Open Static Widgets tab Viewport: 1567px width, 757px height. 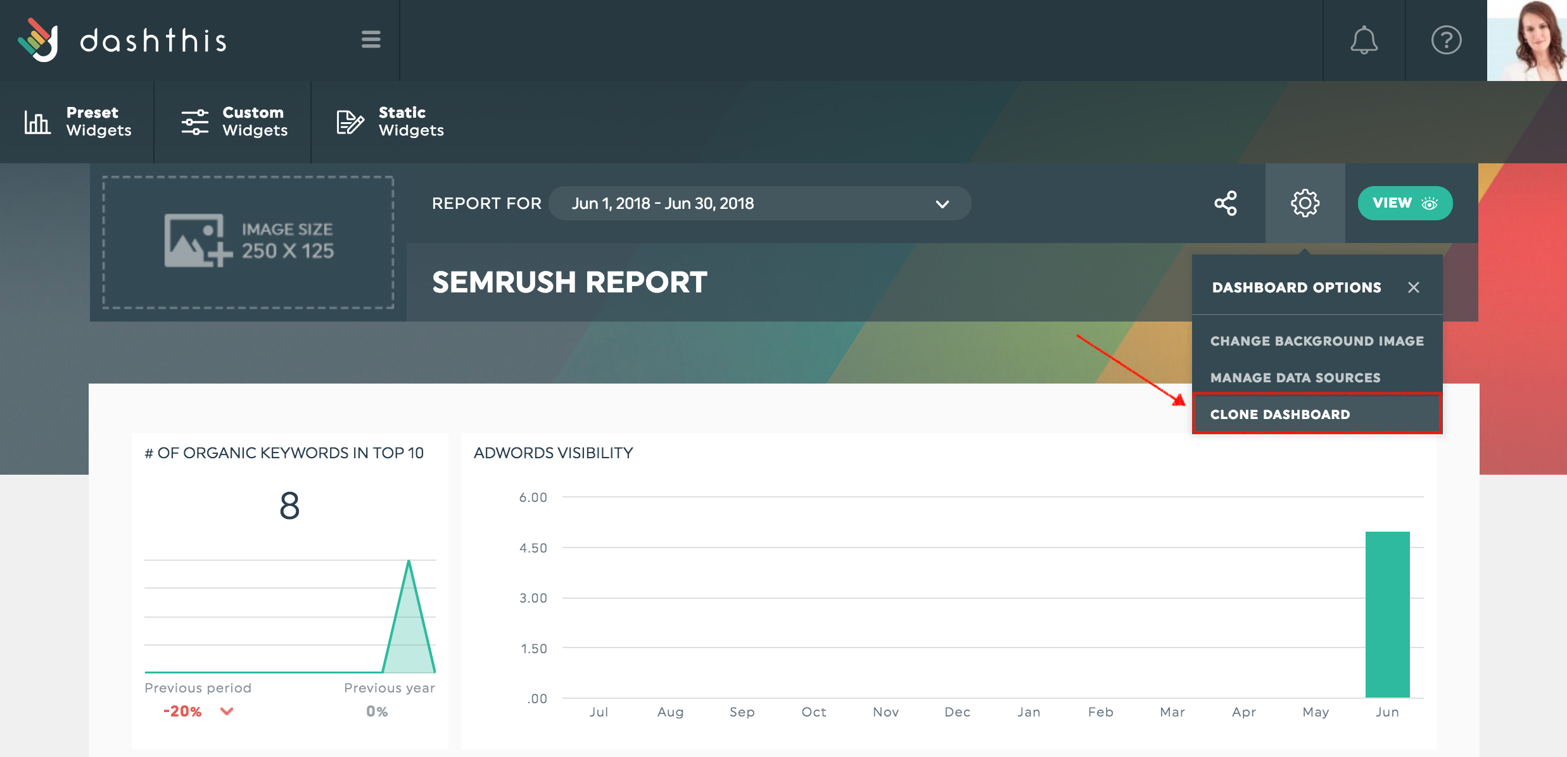pyautogui.click(x=390, y=122)
